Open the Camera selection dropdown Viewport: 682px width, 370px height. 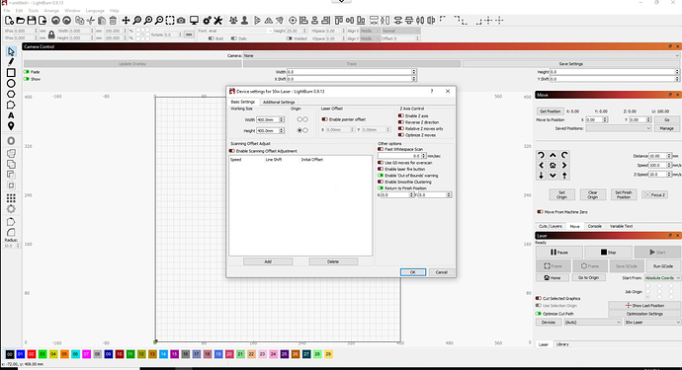461,55
